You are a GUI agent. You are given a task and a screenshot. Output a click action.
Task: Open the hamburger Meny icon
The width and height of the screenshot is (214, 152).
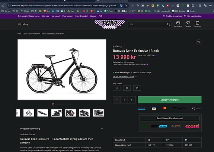coord(19,24)
